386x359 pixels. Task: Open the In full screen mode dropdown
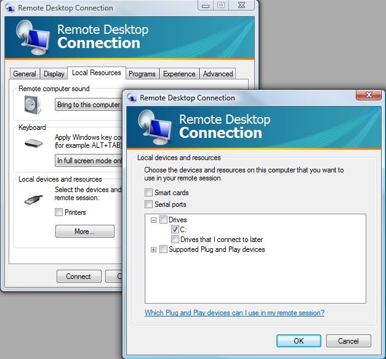click(89, 161)
